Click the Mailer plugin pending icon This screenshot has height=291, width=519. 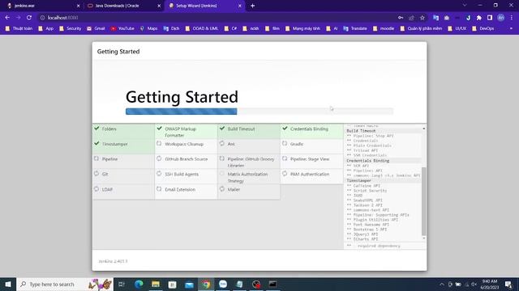tap(222, 189)
